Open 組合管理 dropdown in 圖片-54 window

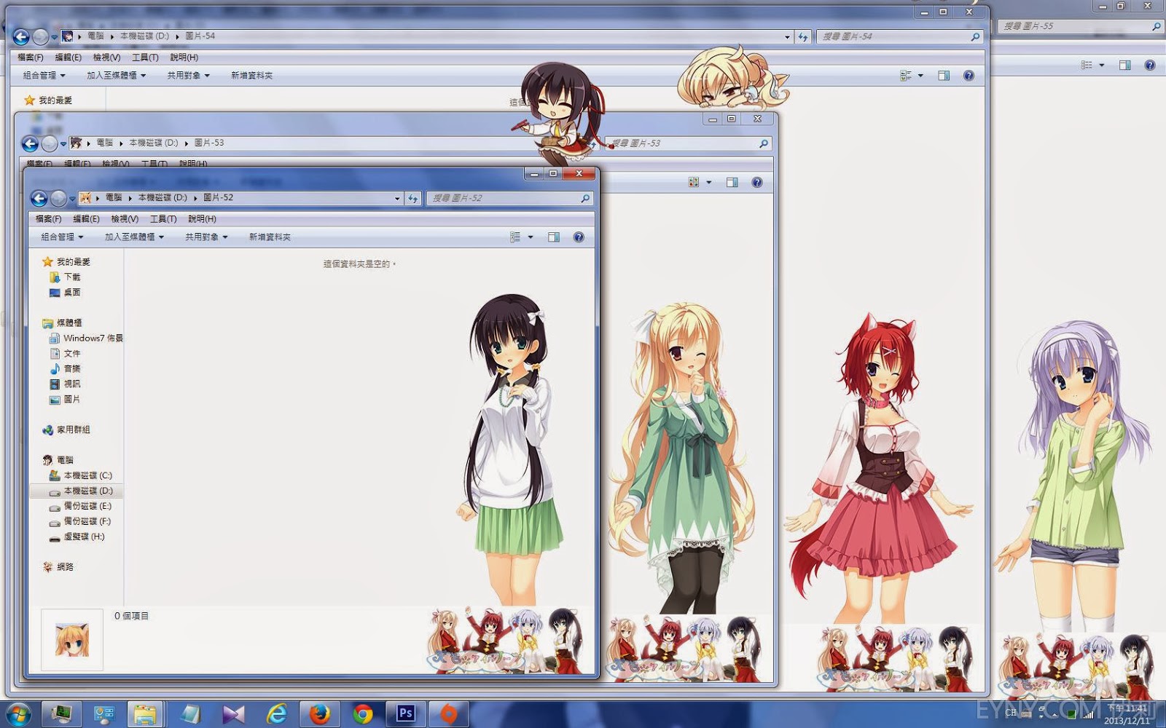click(44, 75)
